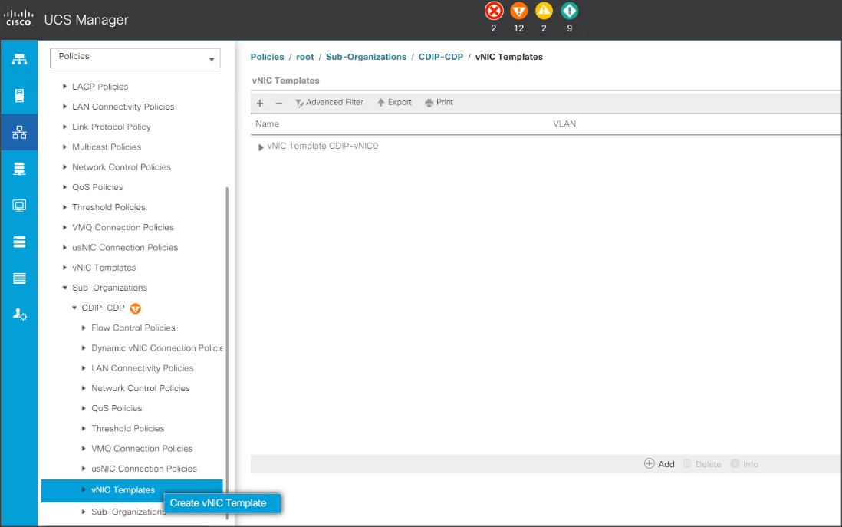Click the minor faults yellow icon
The image size is (842, 527).
click(x=544, y=11)
